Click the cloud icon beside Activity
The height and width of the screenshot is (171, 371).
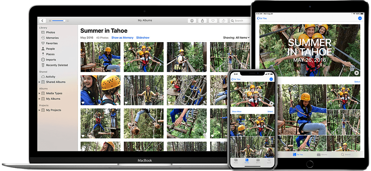(x=43, y=77)
